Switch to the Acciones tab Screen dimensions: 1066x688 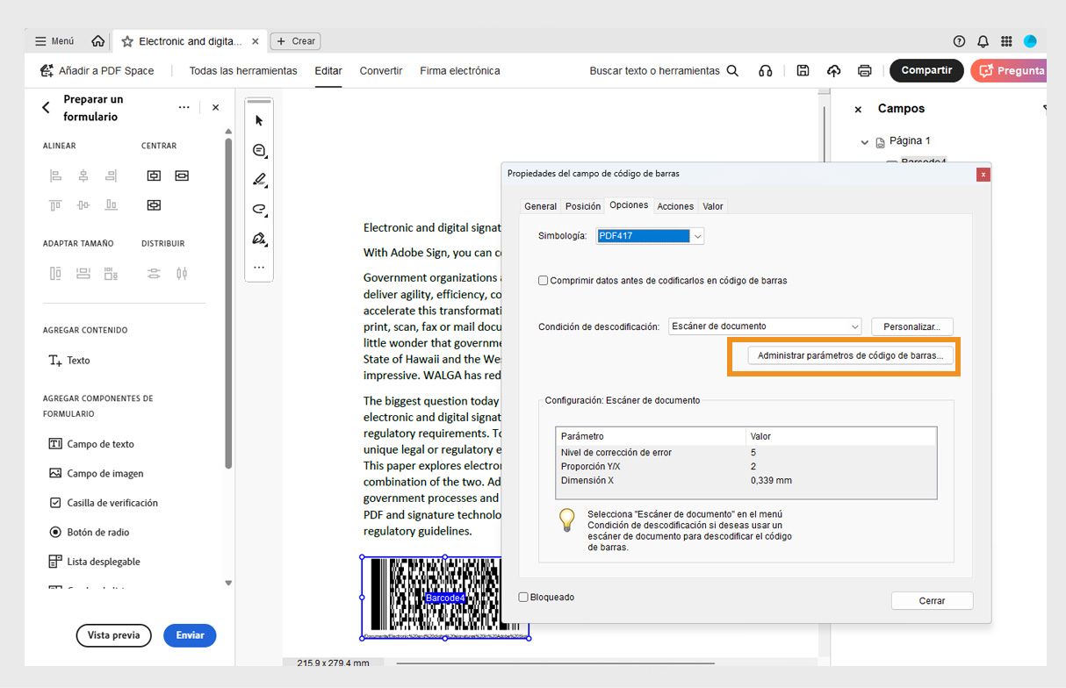(674, 205)
